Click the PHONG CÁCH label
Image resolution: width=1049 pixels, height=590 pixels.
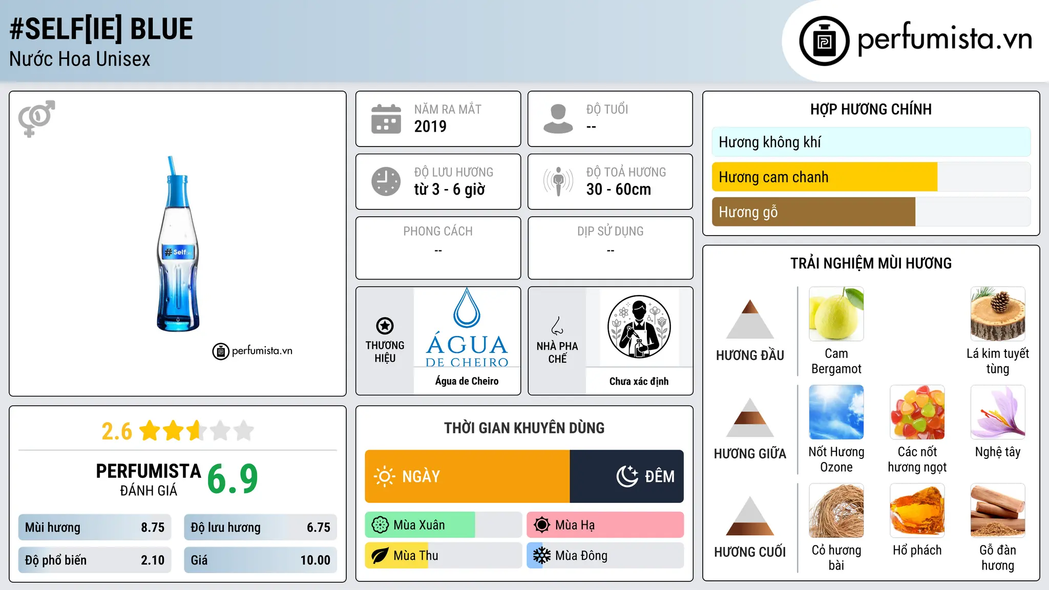tap(438, 231)
